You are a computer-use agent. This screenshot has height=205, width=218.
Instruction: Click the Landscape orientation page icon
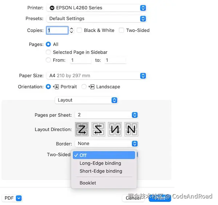tap(92, 87)
